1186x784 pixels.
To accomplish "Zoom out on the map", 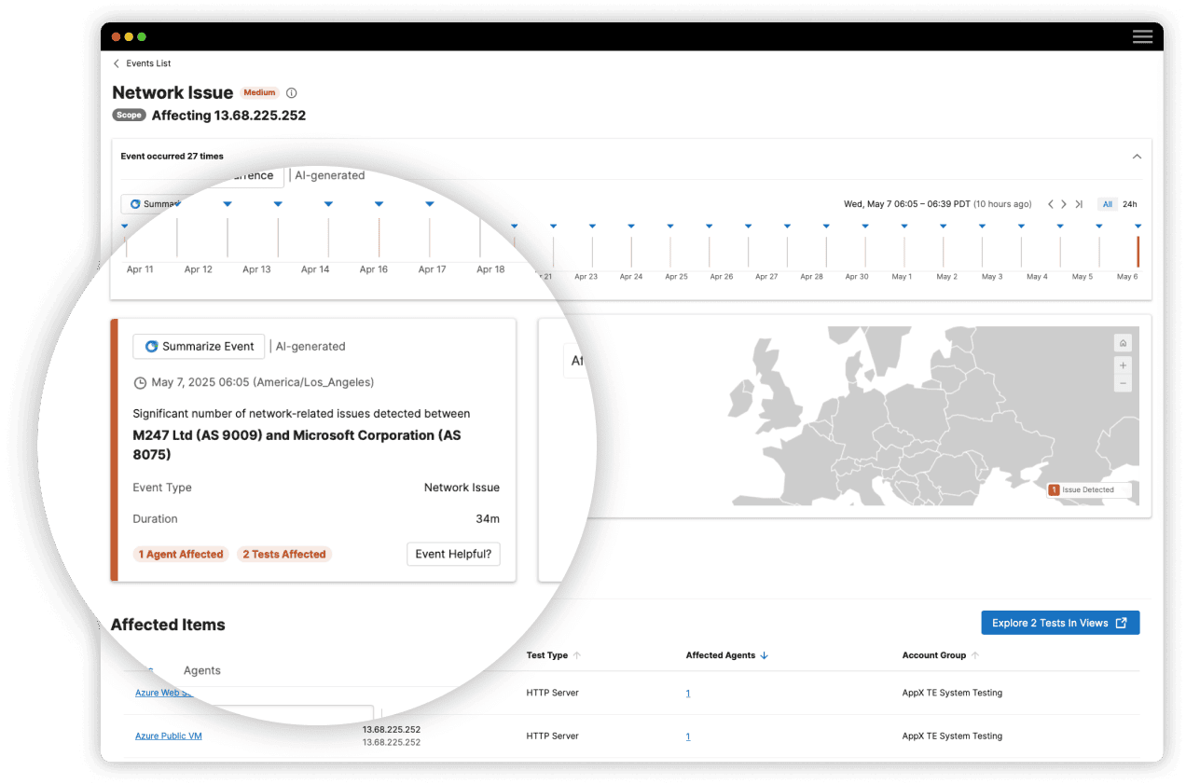I will [1124, 383].
